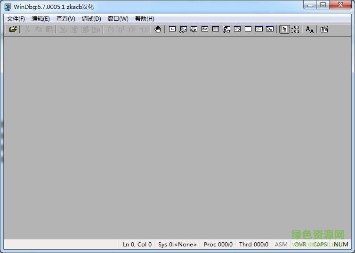Click the 'Thrd 000:0' status field
The width and height of the screenshot is (355, 253).
tap(254, 245)
